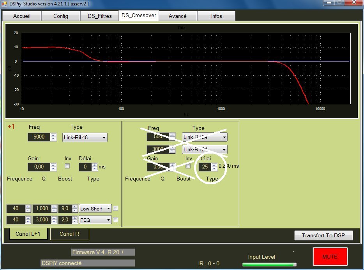Image resolution: width=364 pixels, height=270 pixels.
Task: Increase the circled Délai 25 spinner
Action: (x=214, y=165)
